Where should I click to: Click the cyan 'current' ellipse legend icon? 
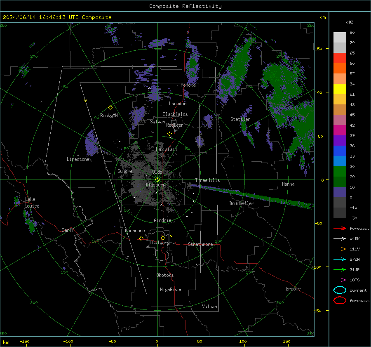340,290
